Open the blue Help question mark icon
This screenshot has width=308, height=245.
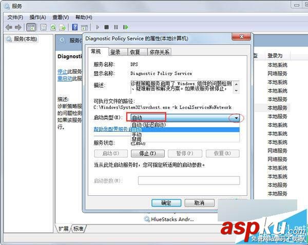coord(75,27)
